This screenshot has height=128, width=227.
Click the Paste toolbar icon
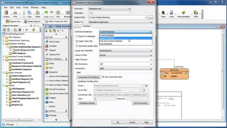[x=38, y=14]
